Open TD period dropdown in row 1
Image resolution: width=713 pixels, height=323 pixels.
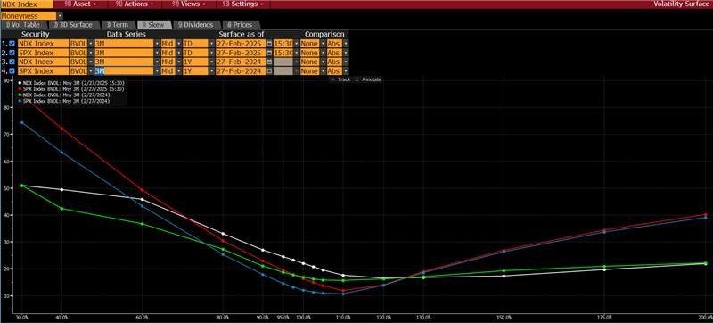click(211, 44)
